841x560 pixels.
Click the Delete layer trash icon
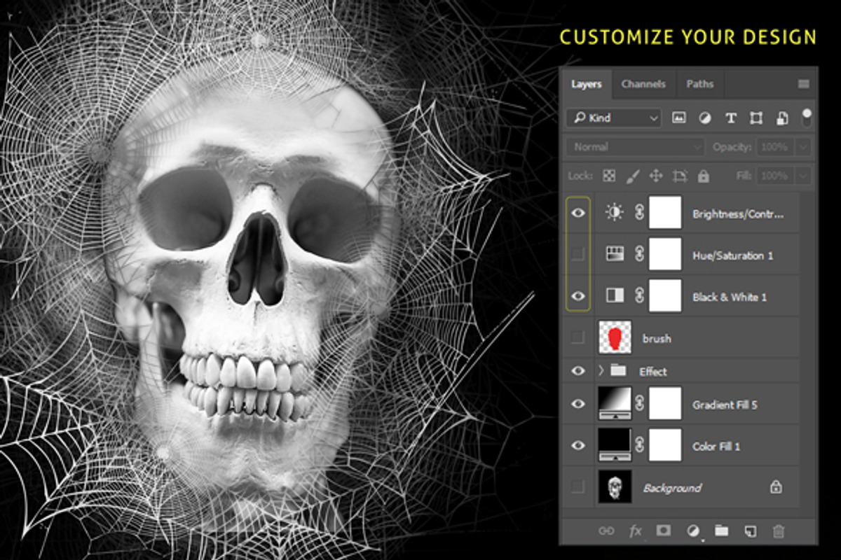[x=778, y=531]
